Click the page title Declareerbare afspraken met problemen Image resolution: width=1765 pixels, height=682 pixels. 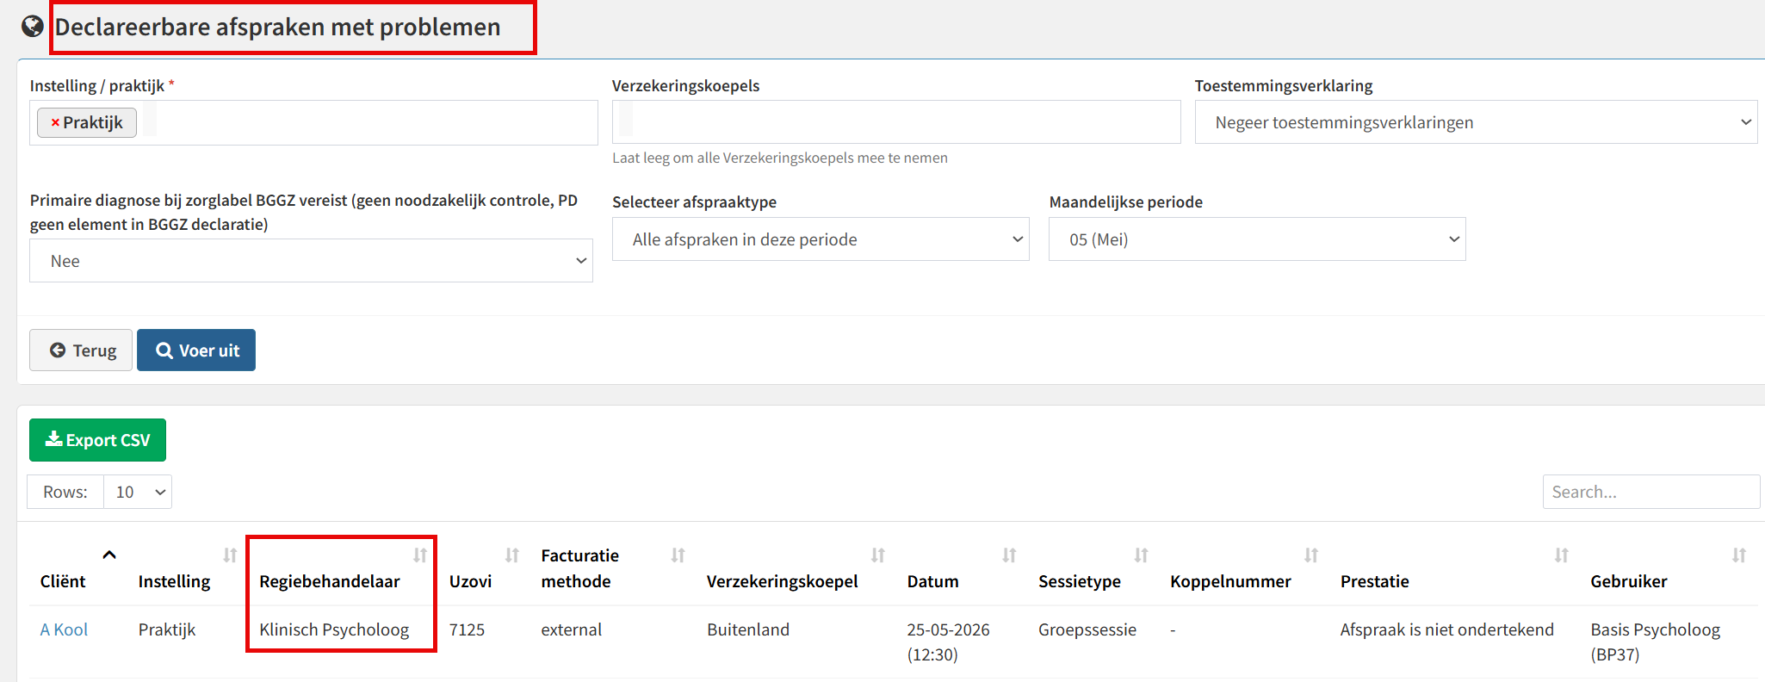coord(277,27)
